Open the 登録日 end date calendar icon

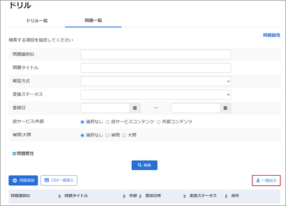[225, 108]
